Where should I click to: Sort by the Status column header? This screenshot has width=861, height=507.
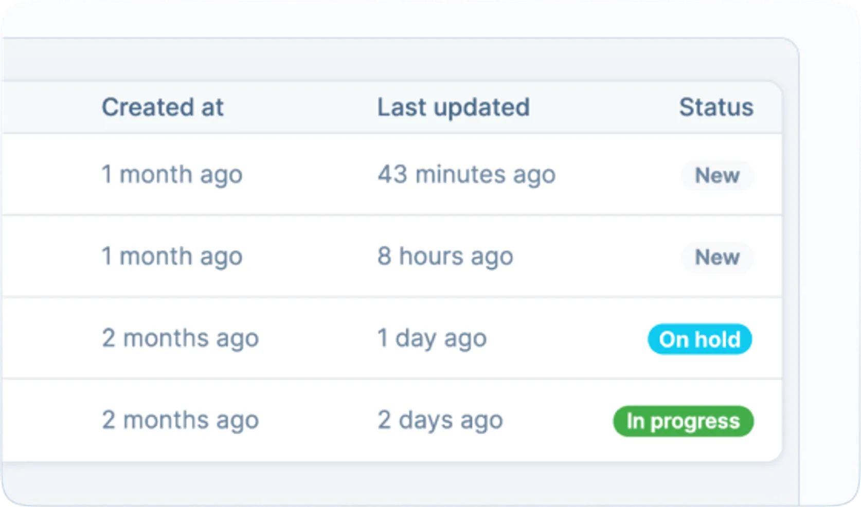[x=716, y=107]
